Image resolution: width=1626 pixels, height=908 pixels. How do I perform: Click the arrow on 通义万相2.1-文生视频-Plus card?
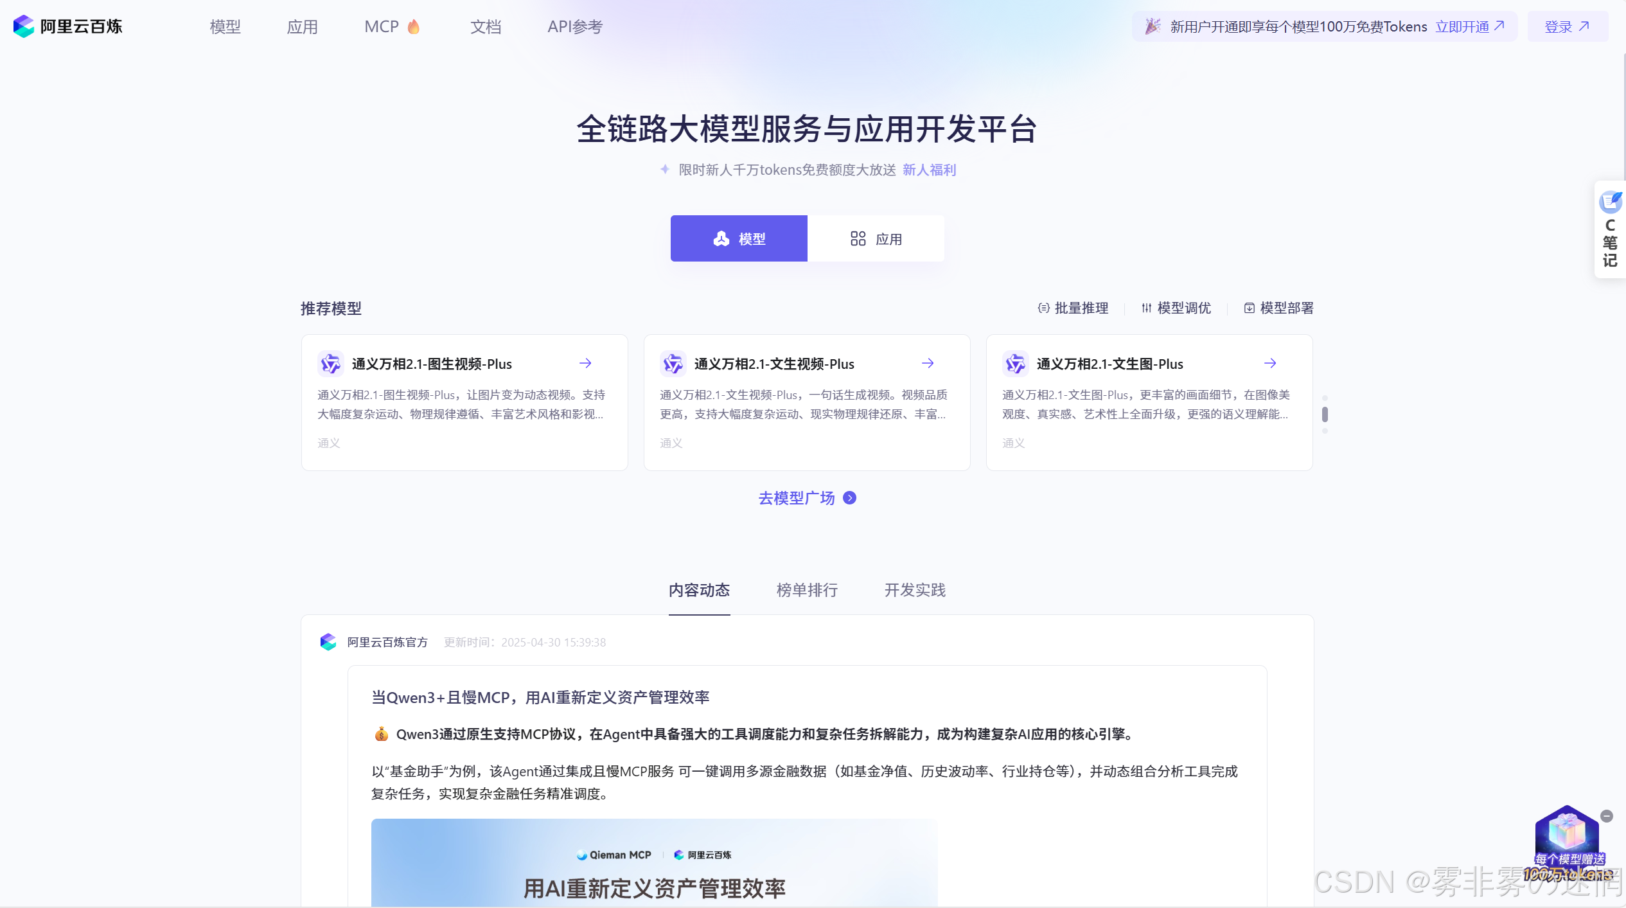928,364
